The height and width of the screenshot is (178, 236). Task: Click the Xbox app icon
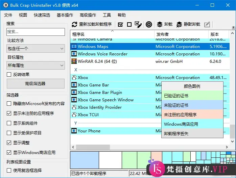[74, 78]
